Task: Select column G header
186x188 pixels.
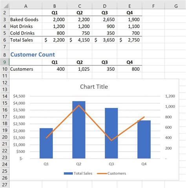Action: (x=175, y=6)
